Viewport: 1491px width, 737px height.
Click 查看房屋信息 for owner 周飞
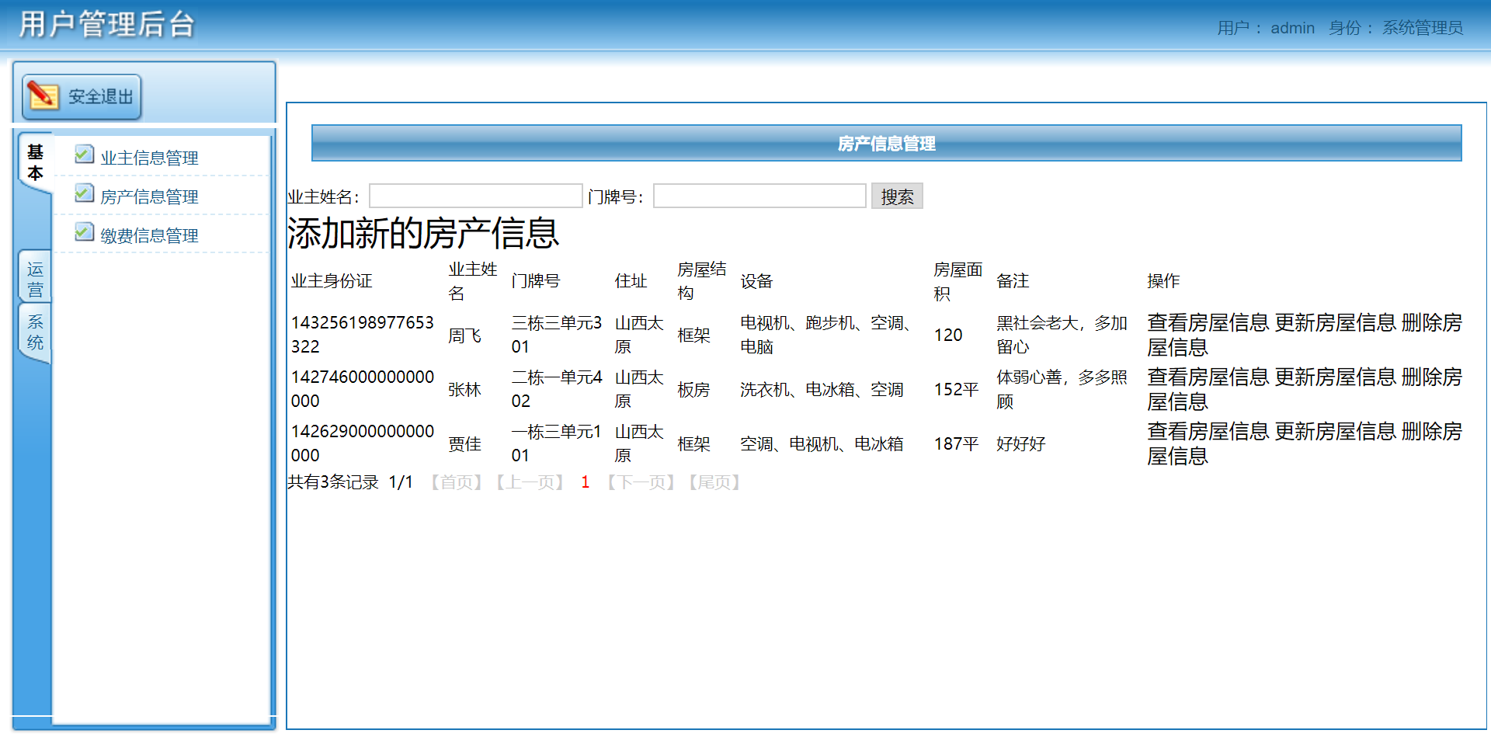click(x=1207, y=323)
